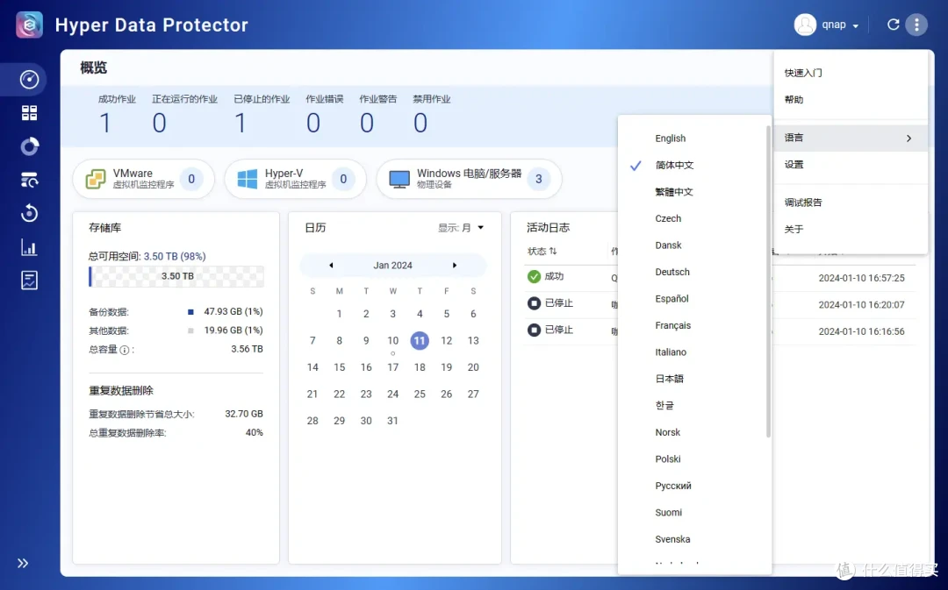Open the Hyper Data Protector app logo
This screenshot has height=590, width=948.
tap(29, 25)
